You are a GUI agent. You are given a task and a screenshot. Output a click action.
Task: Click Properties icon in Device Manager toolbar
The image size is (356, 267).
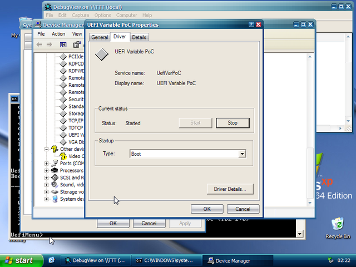tap(77, 44)
